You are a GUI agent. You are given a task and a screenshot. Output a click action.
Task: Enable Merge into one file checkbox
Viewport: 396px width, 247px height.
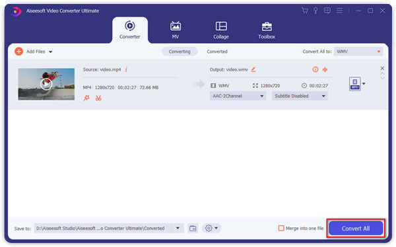pos(281,228)
